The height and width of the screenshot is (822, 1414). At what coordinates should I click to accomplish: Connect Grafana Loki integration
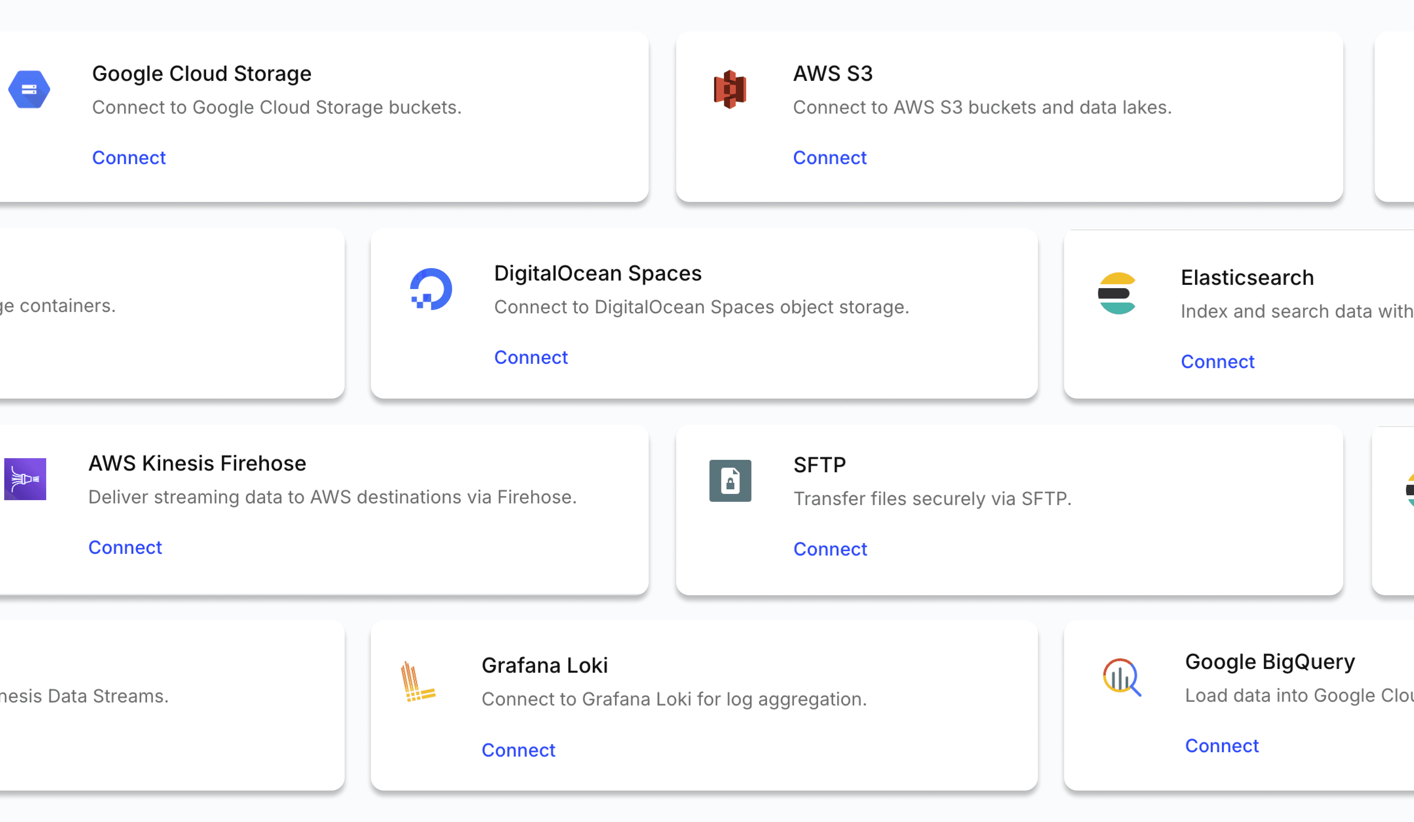(519, 750)
